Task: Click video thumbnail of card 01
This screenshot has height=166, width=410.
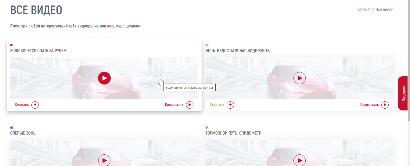Action: (x=104, y=78)
